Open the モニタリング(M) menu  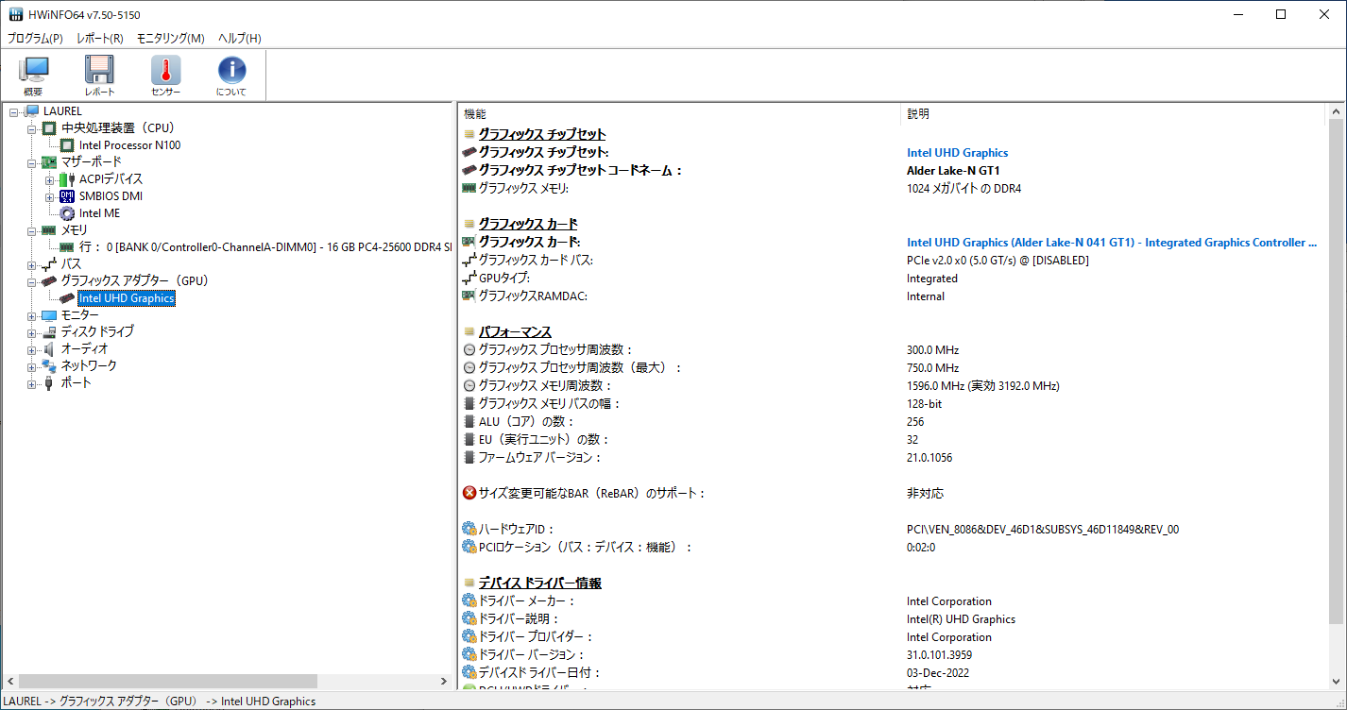[170, 39]
